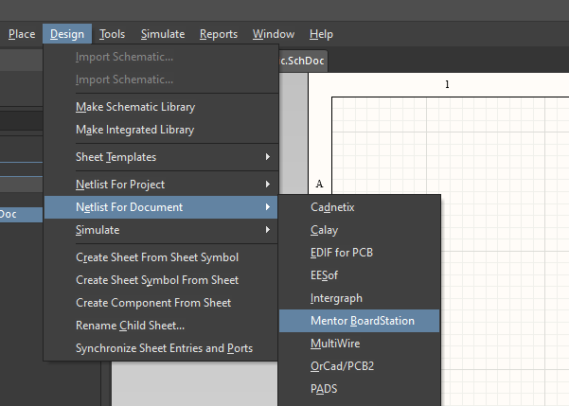Open the Simulate menu in menu bar

point(163,34)
